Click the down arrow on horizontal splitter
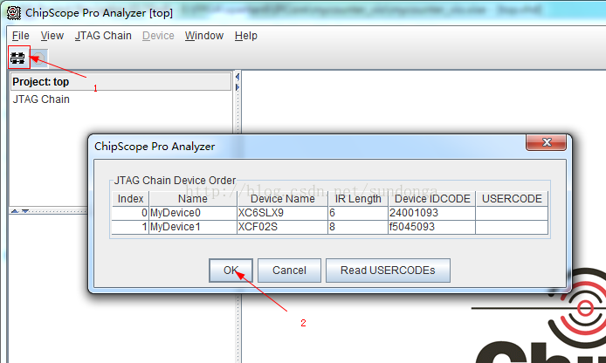 pos(25,211)
